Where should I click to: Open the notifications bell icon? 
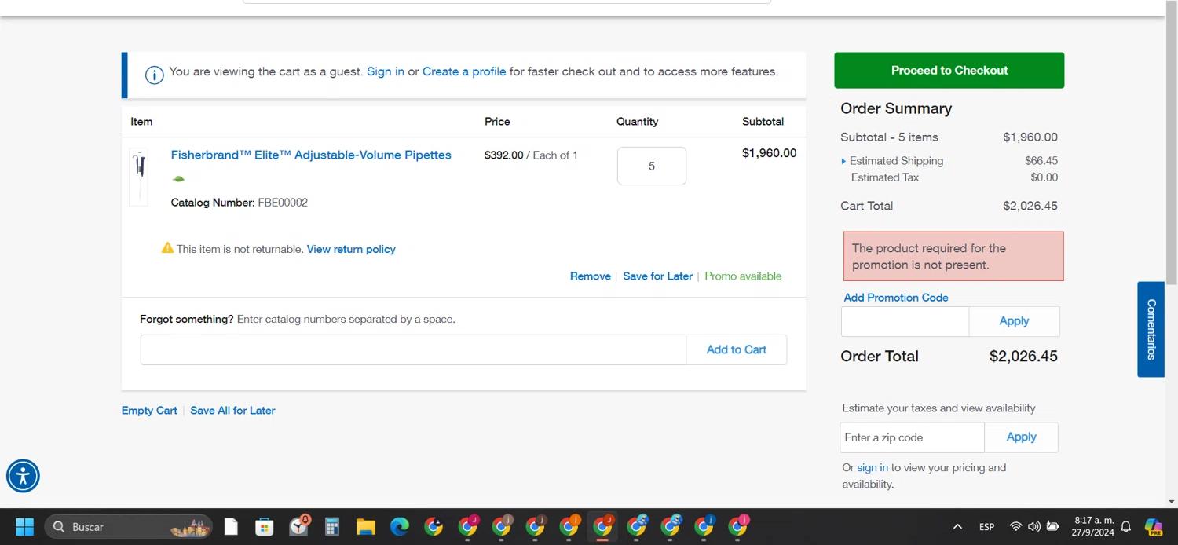pos(1125,527)
